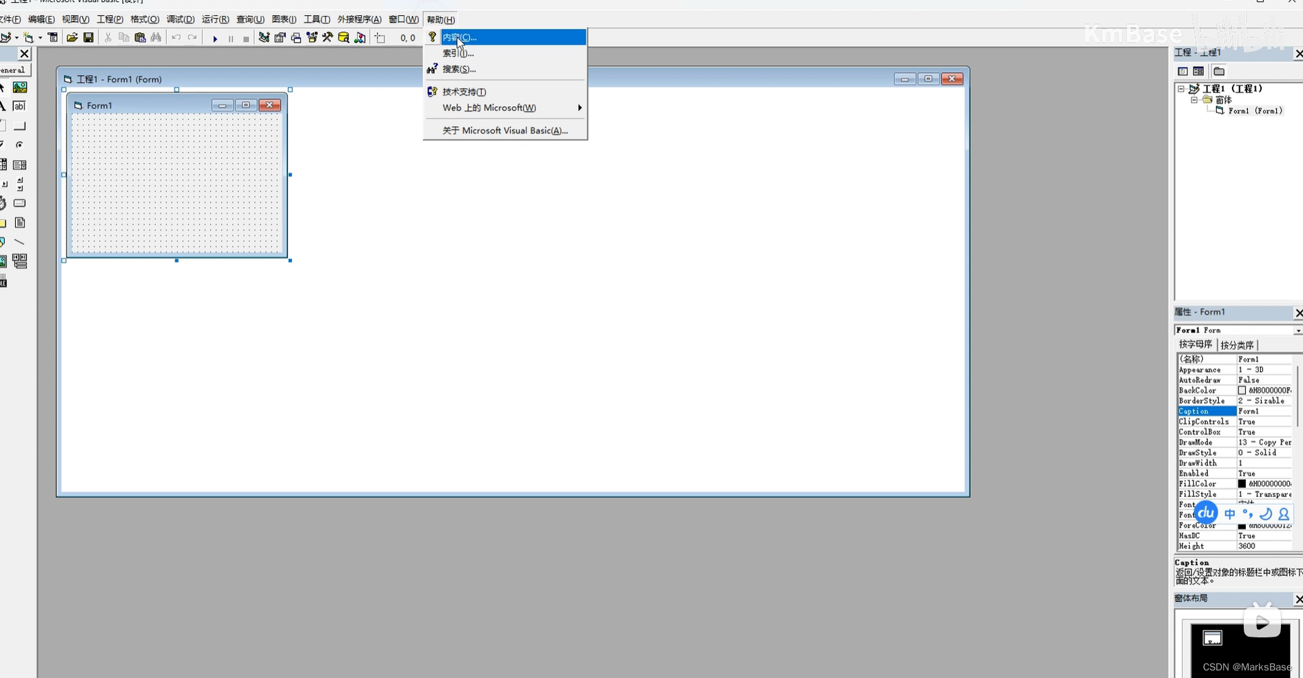The height and width of the screenshot is (678, 1303).
Task: Choose 技术支持(T) in the Help menu
Action: 505,92
